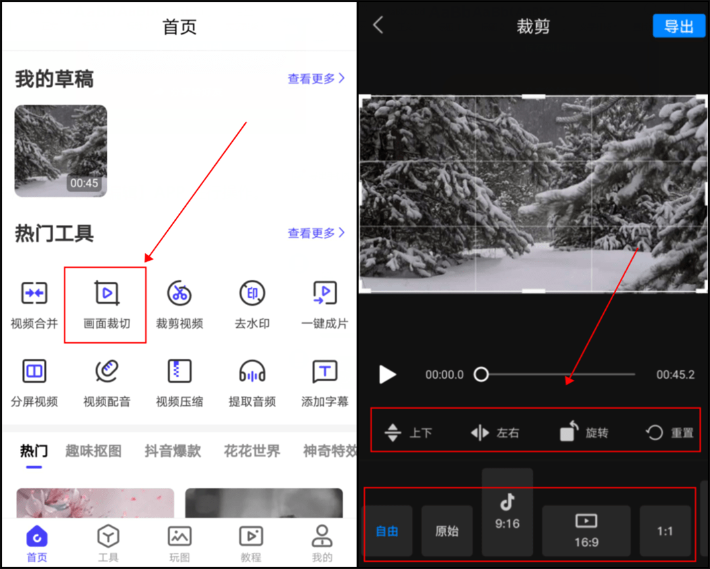Click the bottom-right crop corner handle
Viewport: 710px width, 569px height.
point(702,288)
